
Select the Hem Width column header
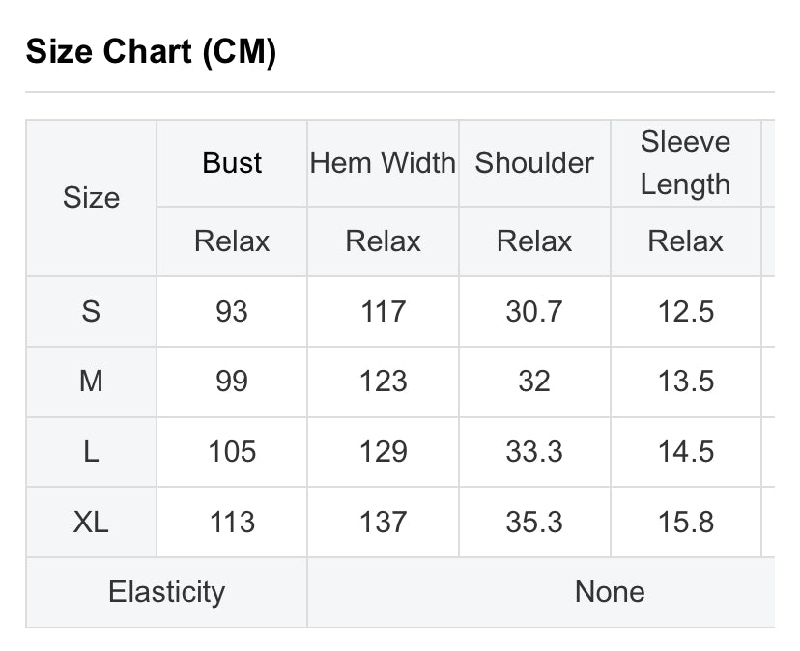click(383, 163)
